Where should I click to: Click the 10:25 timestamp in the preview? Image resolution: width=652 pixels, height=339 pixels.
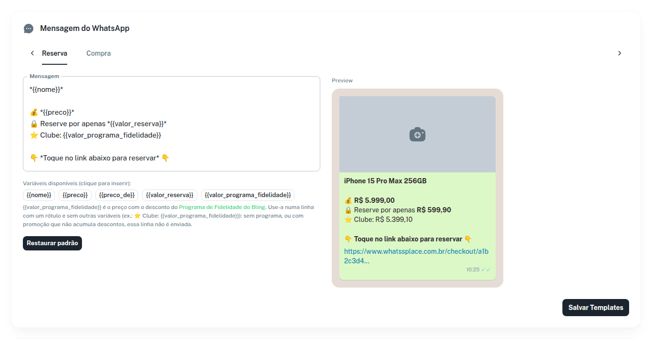[x=473, y=269]
